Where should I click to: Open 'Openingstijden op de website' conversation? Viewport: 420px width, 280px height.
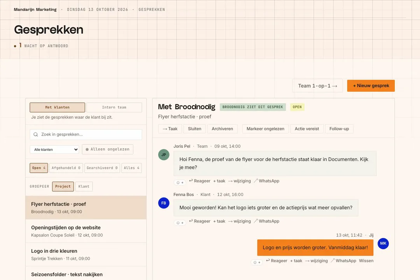pyautogui.click(x=86, y=231)
